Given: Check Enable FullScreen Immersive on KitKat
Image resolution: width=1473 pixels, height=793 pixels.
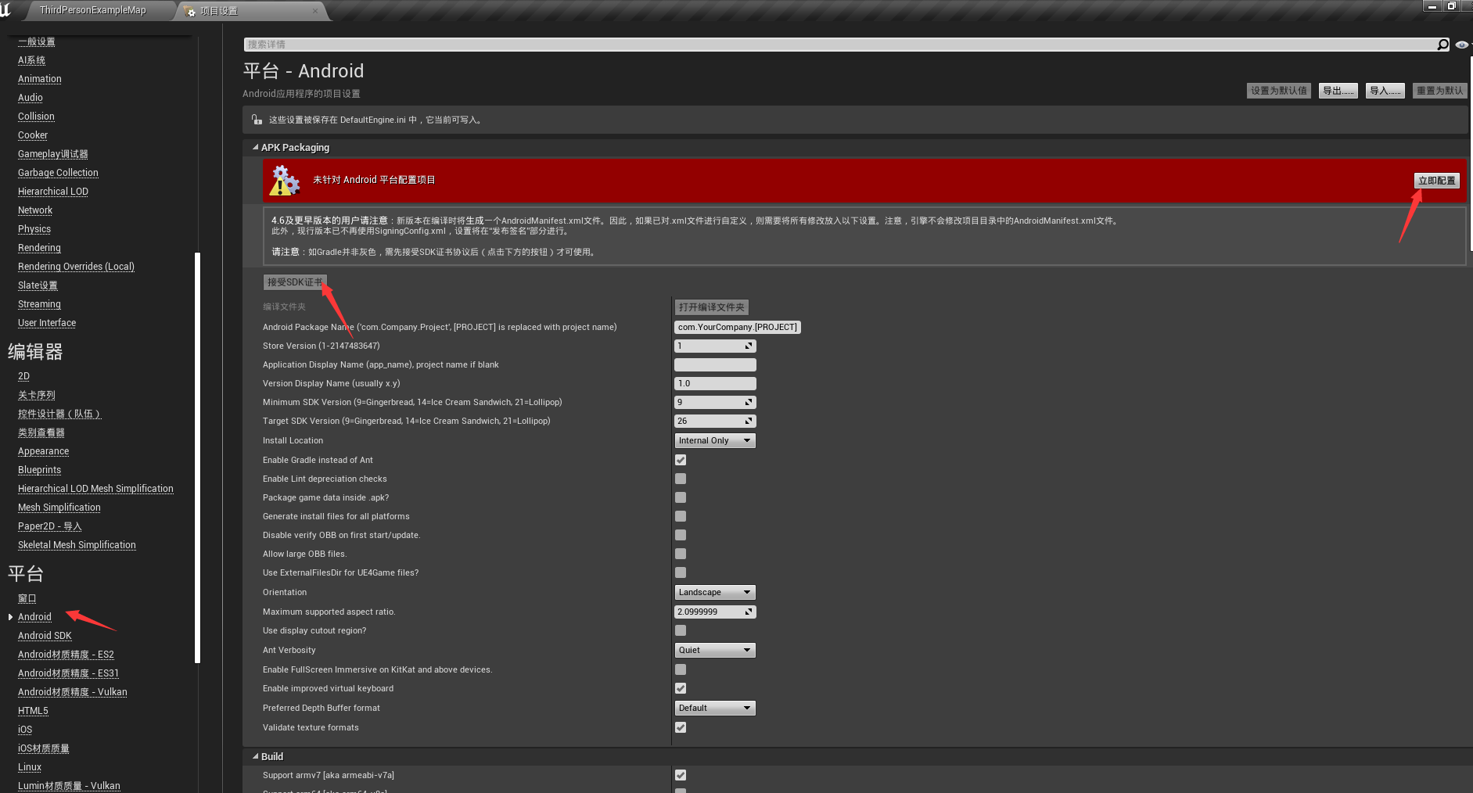Looking at the screenshot, I should coord(681,669).
